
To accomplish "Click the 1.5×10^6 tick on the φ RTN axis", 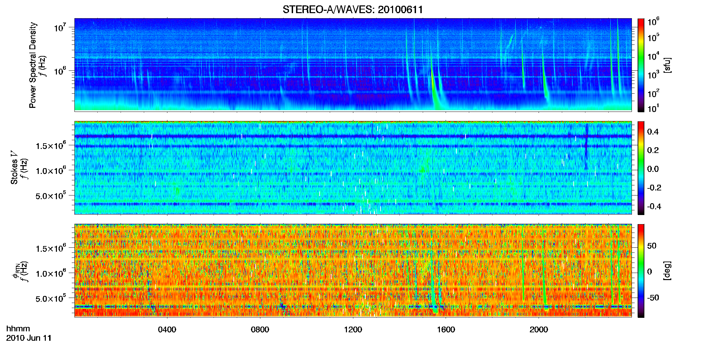I will [x=51, y=248].
